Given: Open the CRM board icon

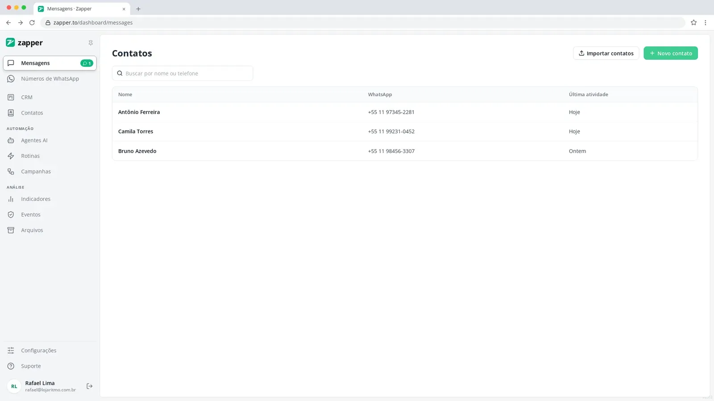Looking at the screenshot, I should click(11, 97).
